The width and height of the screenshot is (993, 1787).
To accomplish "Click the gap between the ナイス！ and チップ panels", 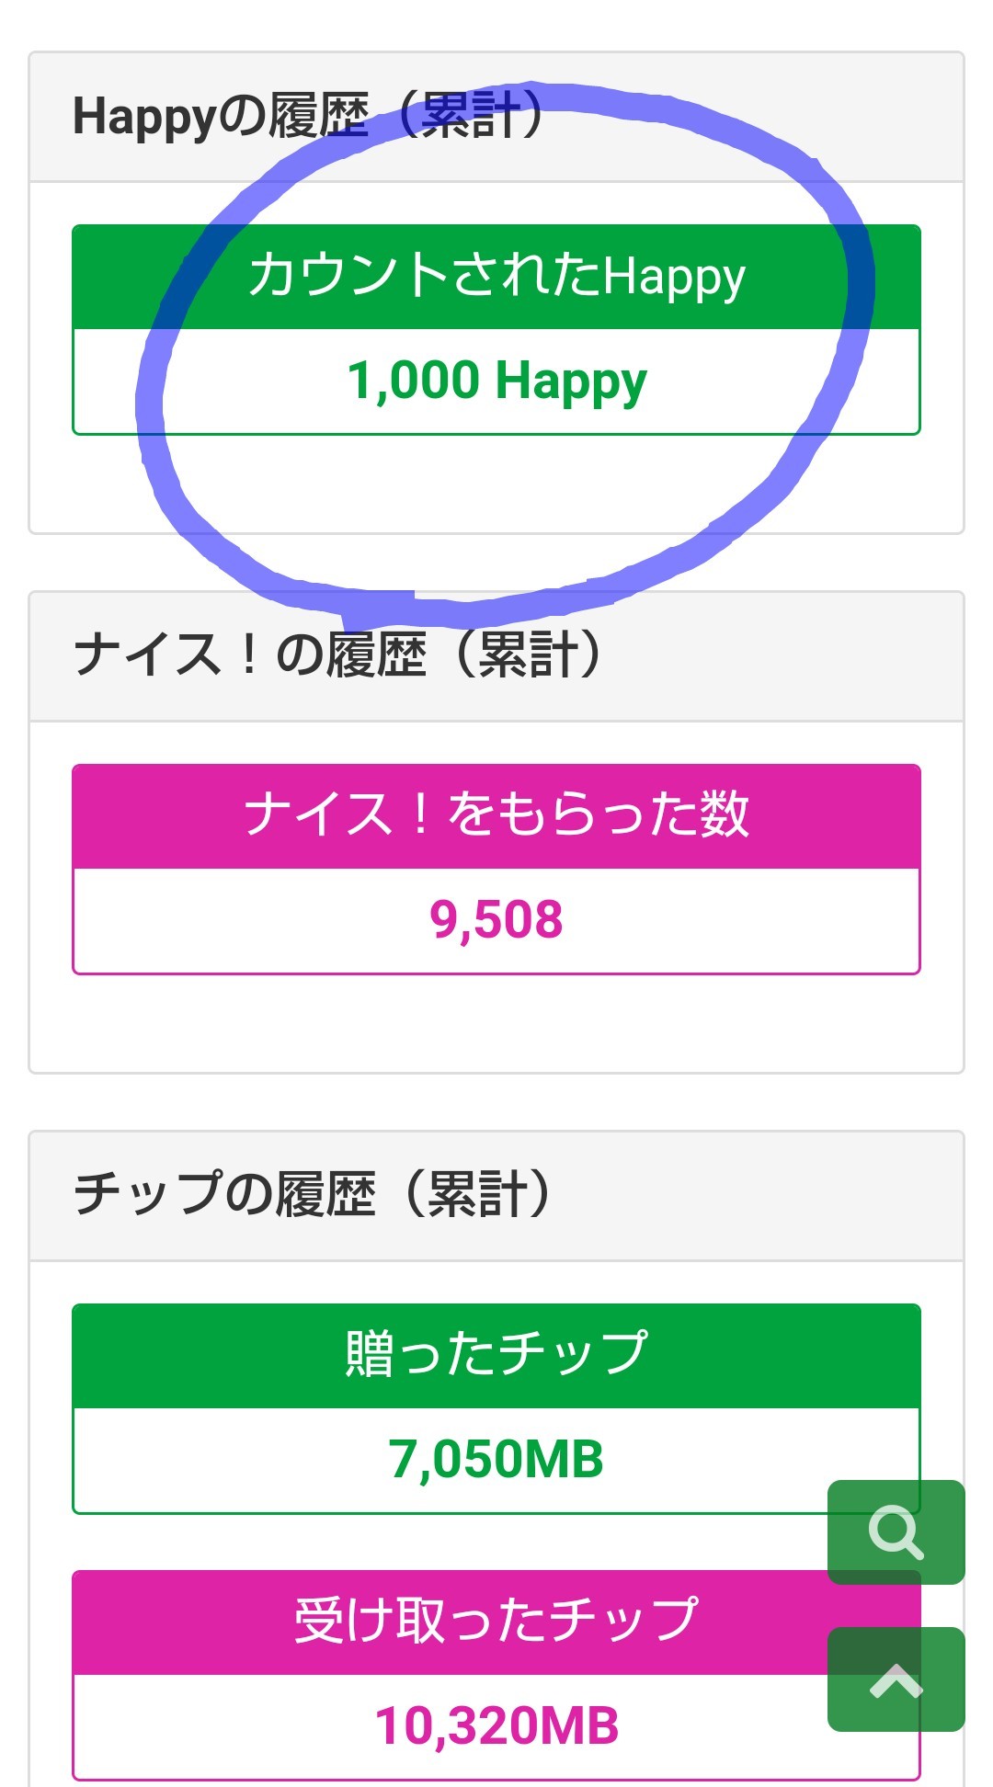I will [x=496, y=1101].
